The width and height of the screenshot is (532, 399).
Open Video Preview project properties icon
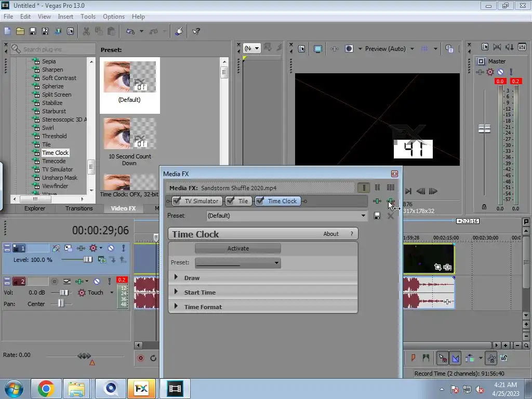click(301, 49)
